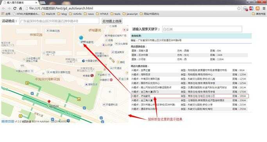Screen dimensions: 267x142
Task: Focus the search keyword input showing 白石洲
Action: click(x=202, y=29)
